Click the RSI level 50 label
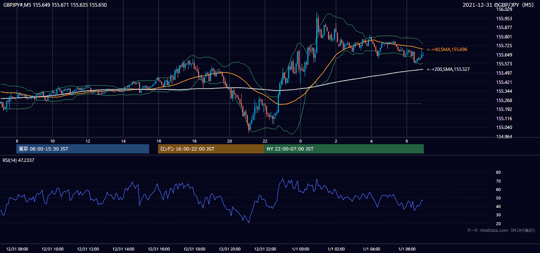Screen dimensions: 540x253 point(498,198)
